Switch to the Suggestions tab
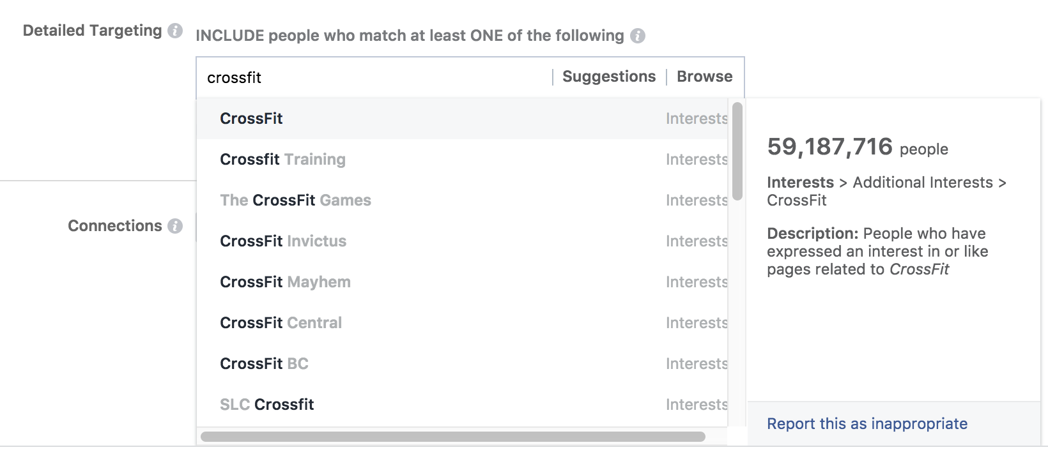1048x452 pixels. 608,76
